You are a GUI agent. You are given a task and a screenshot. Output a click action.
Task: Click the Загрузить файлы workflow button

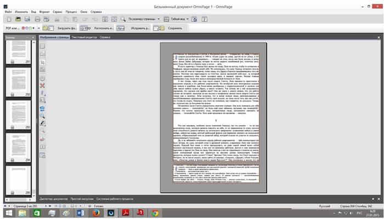60,28
